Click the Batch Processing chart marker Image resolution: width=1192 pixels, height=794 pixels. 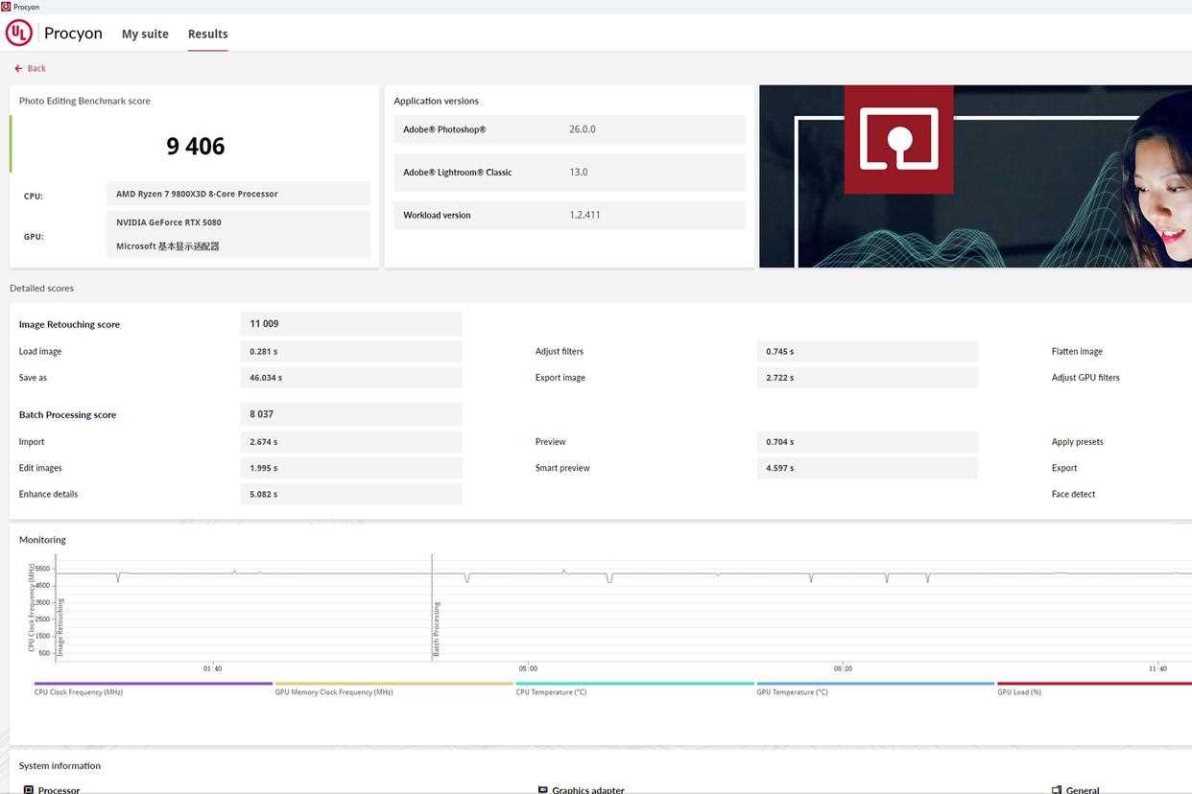[436, 628]
